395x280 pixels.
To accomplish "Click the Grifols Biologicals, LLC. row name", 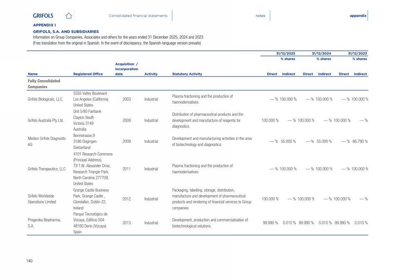I will 45,99.
